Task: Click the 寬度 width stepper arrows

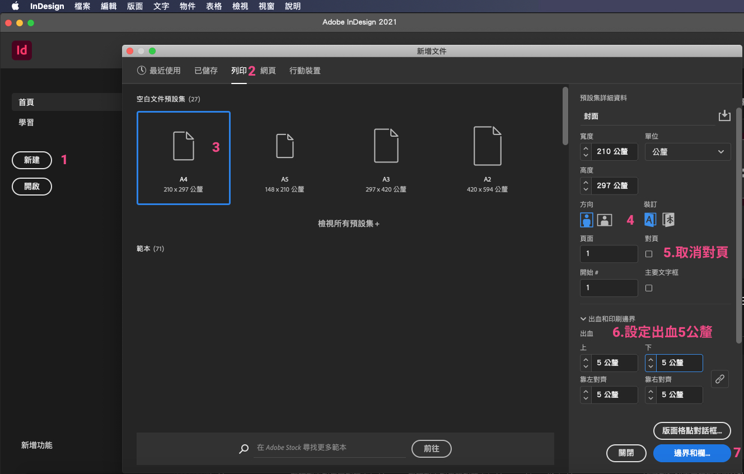Action: (x=586, y=152)
